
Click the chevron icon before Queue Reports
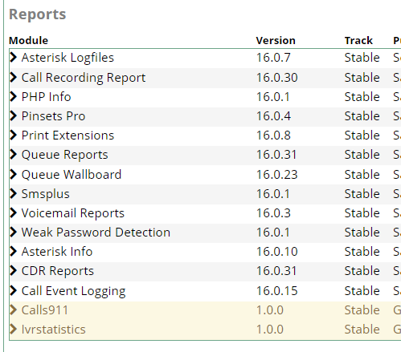[13, 155]
